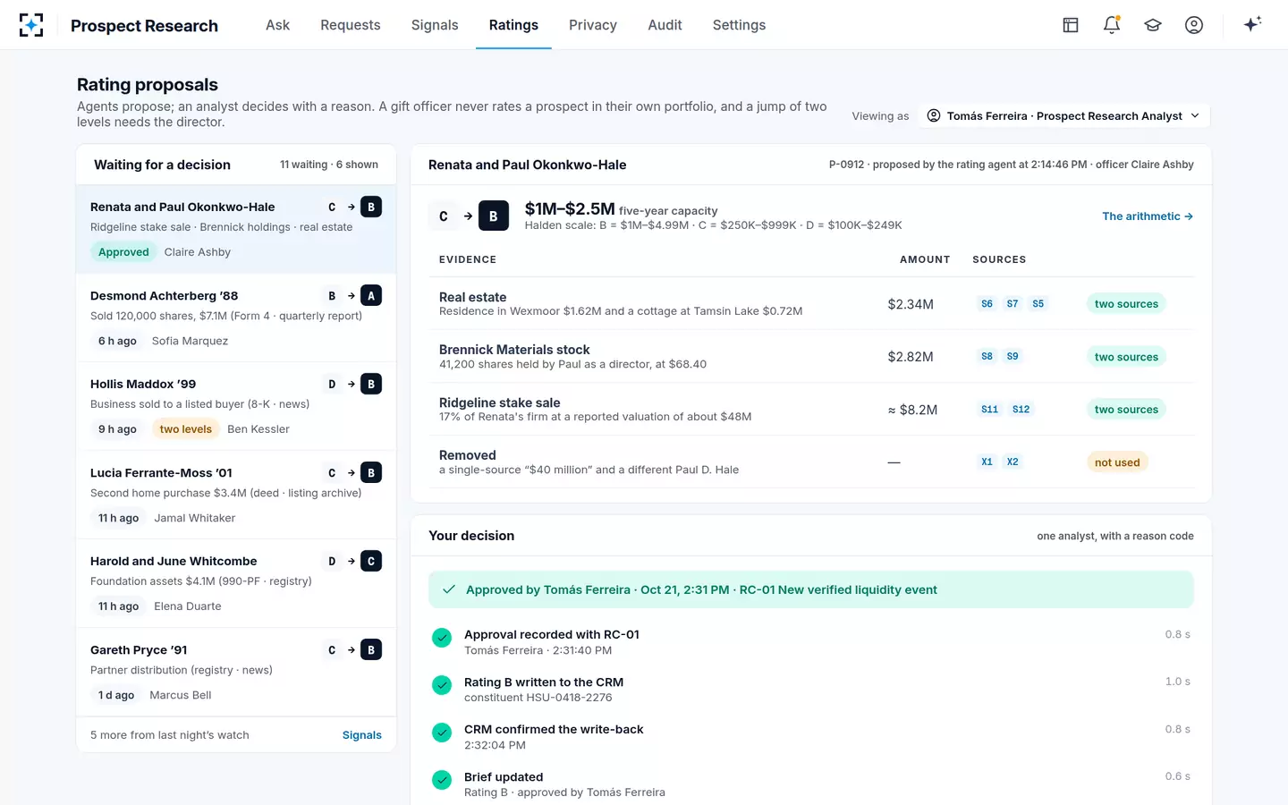Click the B badge on Hollis Maddox row
This screenshot has height=805, width=1288.
(371, 384)
